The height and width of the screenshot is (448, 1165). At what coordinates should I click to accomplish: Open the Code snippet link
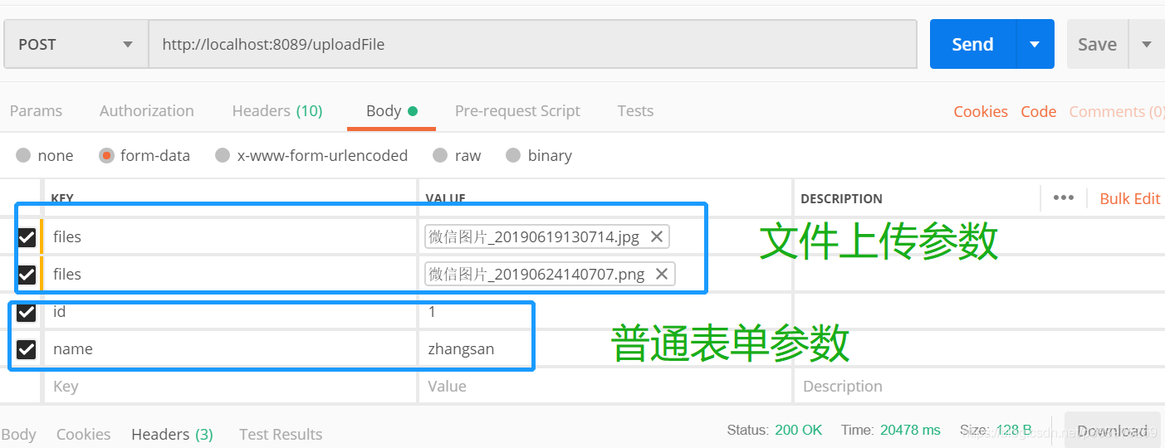(1039, 111)
